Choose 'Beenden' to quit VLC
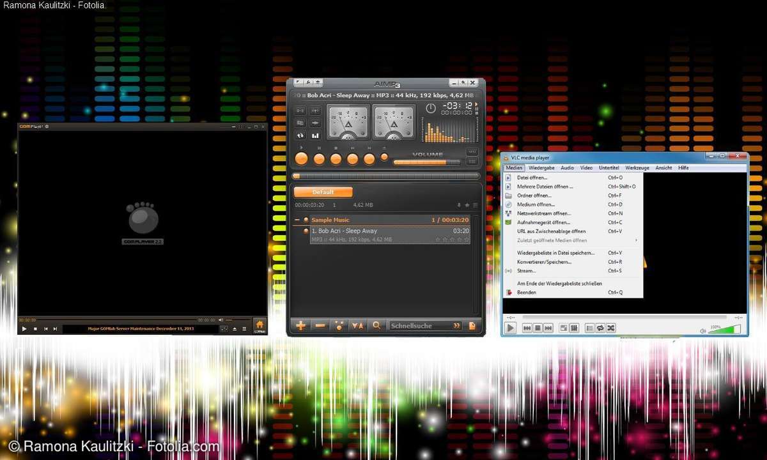The image size is (767, 460). [573, 292]
